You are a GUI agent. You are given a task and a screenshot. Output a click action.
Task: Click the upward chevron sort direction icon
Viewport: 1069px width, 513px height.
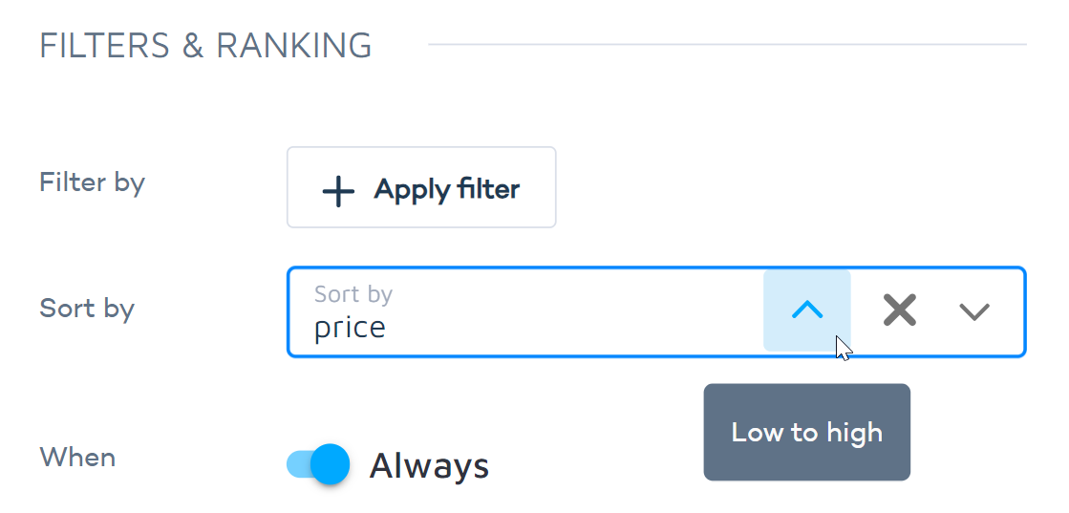click(807, 310)
